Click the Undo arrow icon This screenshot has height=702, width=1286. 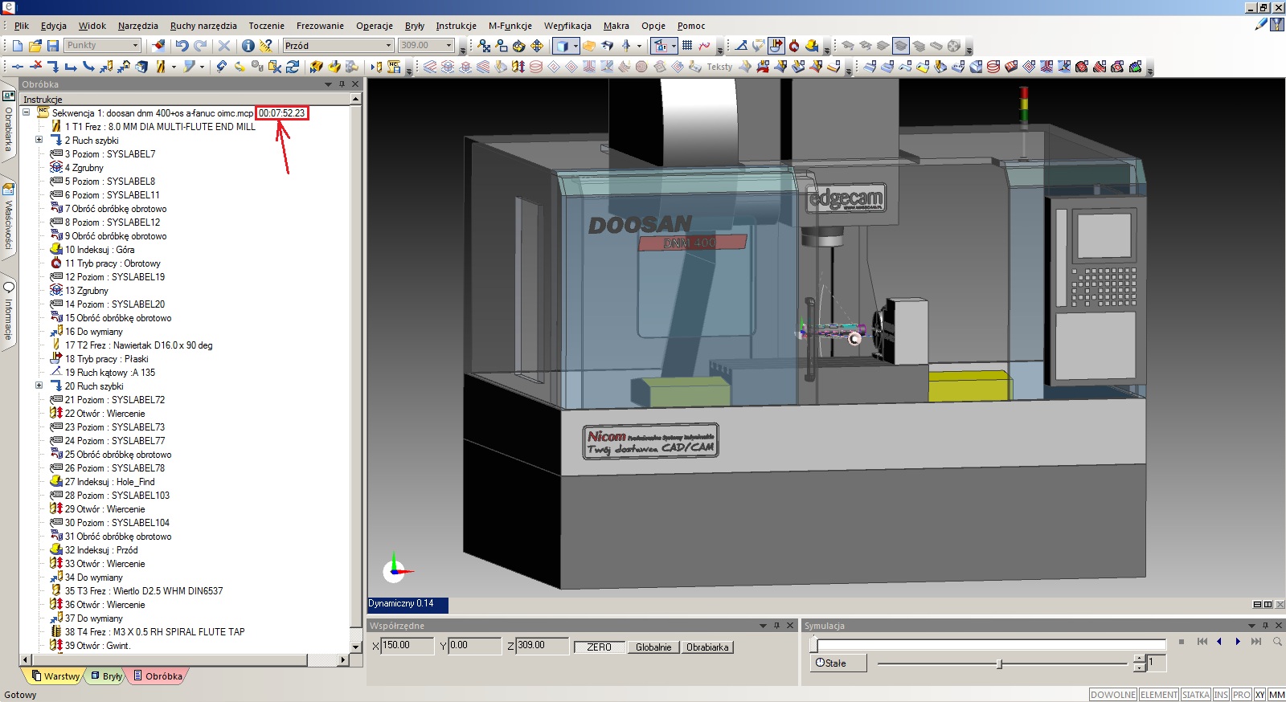coord(182,46)
